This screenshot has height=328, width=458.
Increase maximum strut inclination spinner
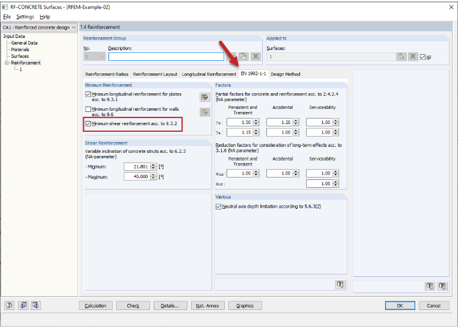153,175
